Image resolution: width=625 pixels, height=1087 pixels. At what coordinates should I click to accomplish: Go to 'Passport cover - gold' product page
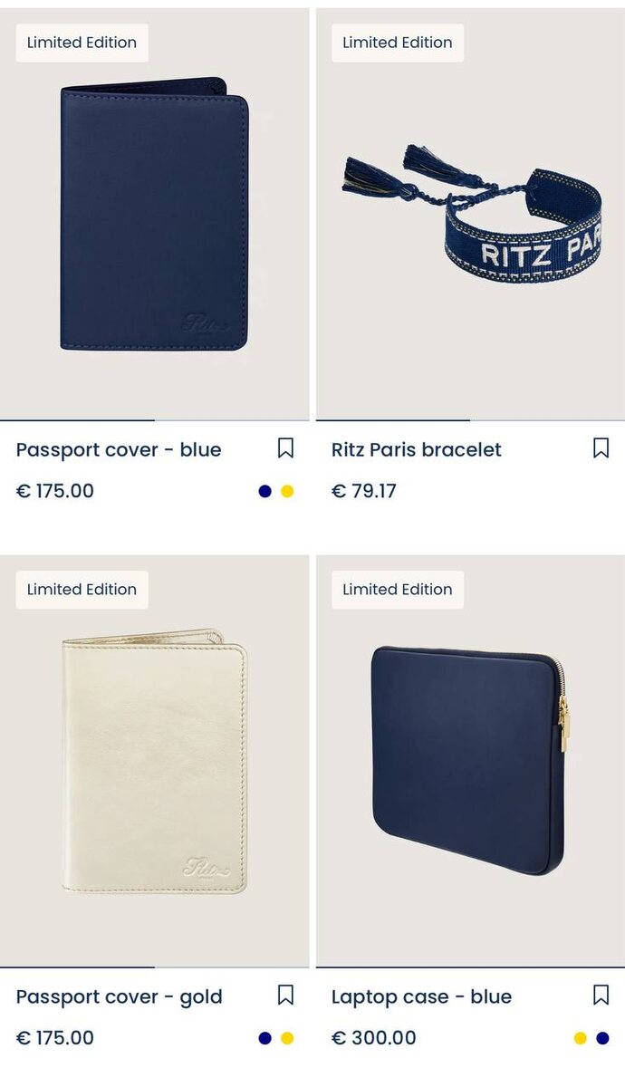[x=120, y=996]
